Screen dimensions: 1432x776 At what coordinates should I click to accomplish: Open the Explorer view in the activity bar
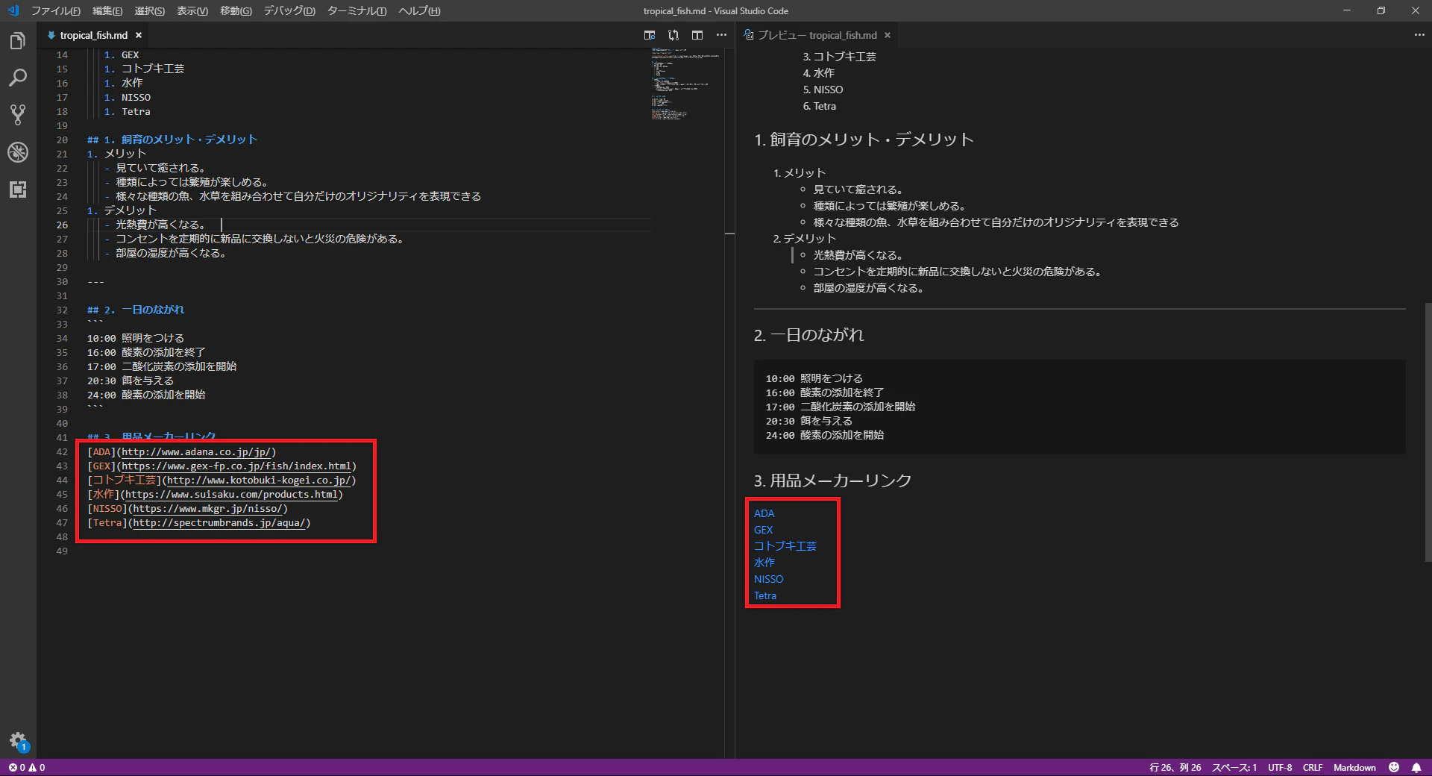tap(18, 41)
